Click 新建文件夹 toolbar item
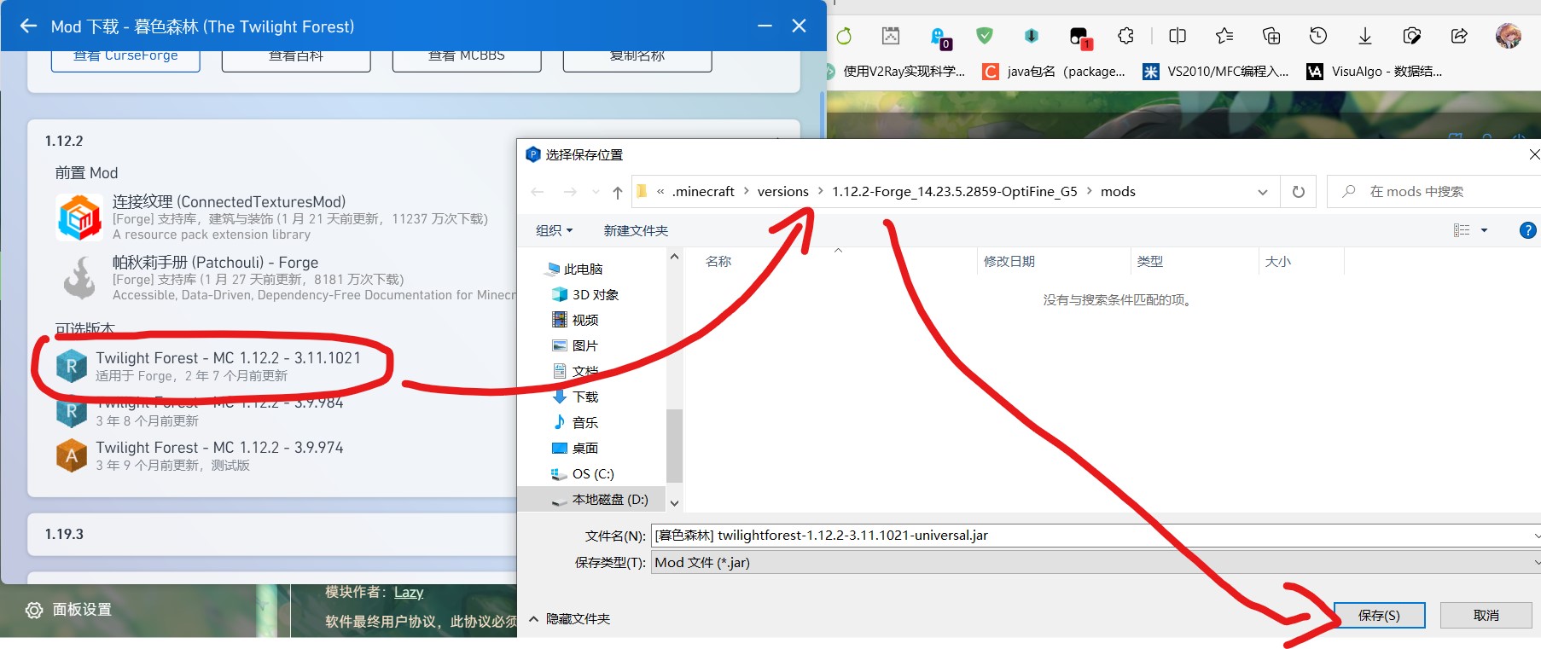1541x649 pixels. [x=636, y=230]
